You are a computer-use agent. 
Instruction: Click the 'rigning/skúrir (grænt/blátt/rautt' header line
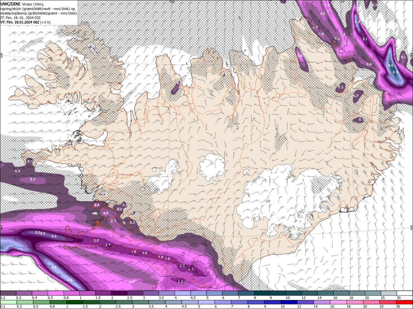coord(38,9)
